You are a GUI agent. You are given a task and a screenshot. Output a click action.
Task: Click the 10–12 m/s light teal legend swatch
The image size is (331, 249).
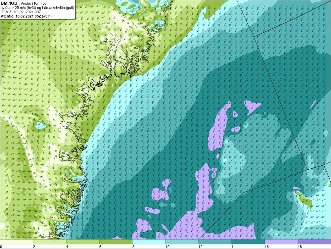point(182,242)
